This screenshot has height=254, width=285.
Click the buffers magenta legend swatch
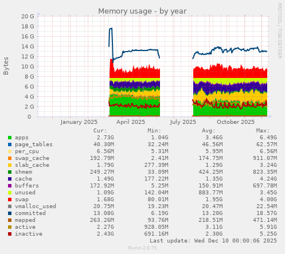[x=10, y=186]
